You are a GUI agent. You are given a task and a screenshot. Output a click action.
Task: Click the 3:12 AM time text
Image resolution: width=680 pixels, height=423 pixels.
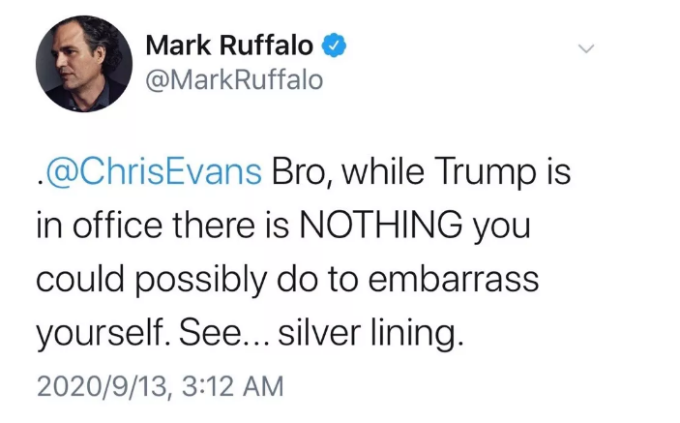[232, 385]
